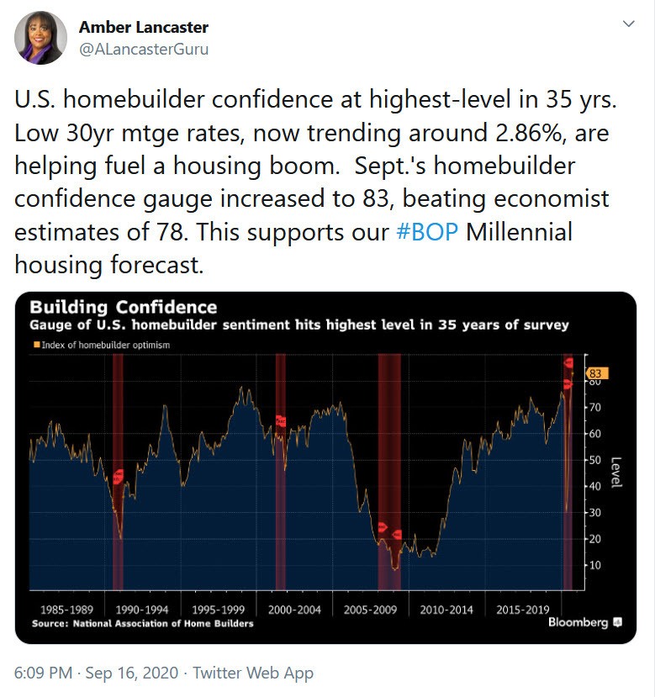
Task: Click the Building Confidence chart title
Action: tap(124, 307)
